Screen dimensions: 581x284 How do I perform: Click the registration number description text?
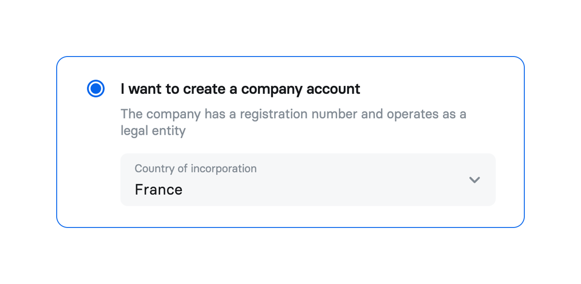point(293,122)
